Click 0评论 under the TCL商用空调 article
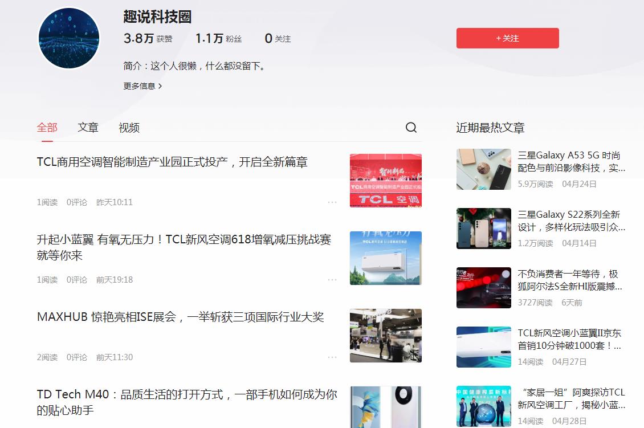644x428 pixels. pos(77,202)
